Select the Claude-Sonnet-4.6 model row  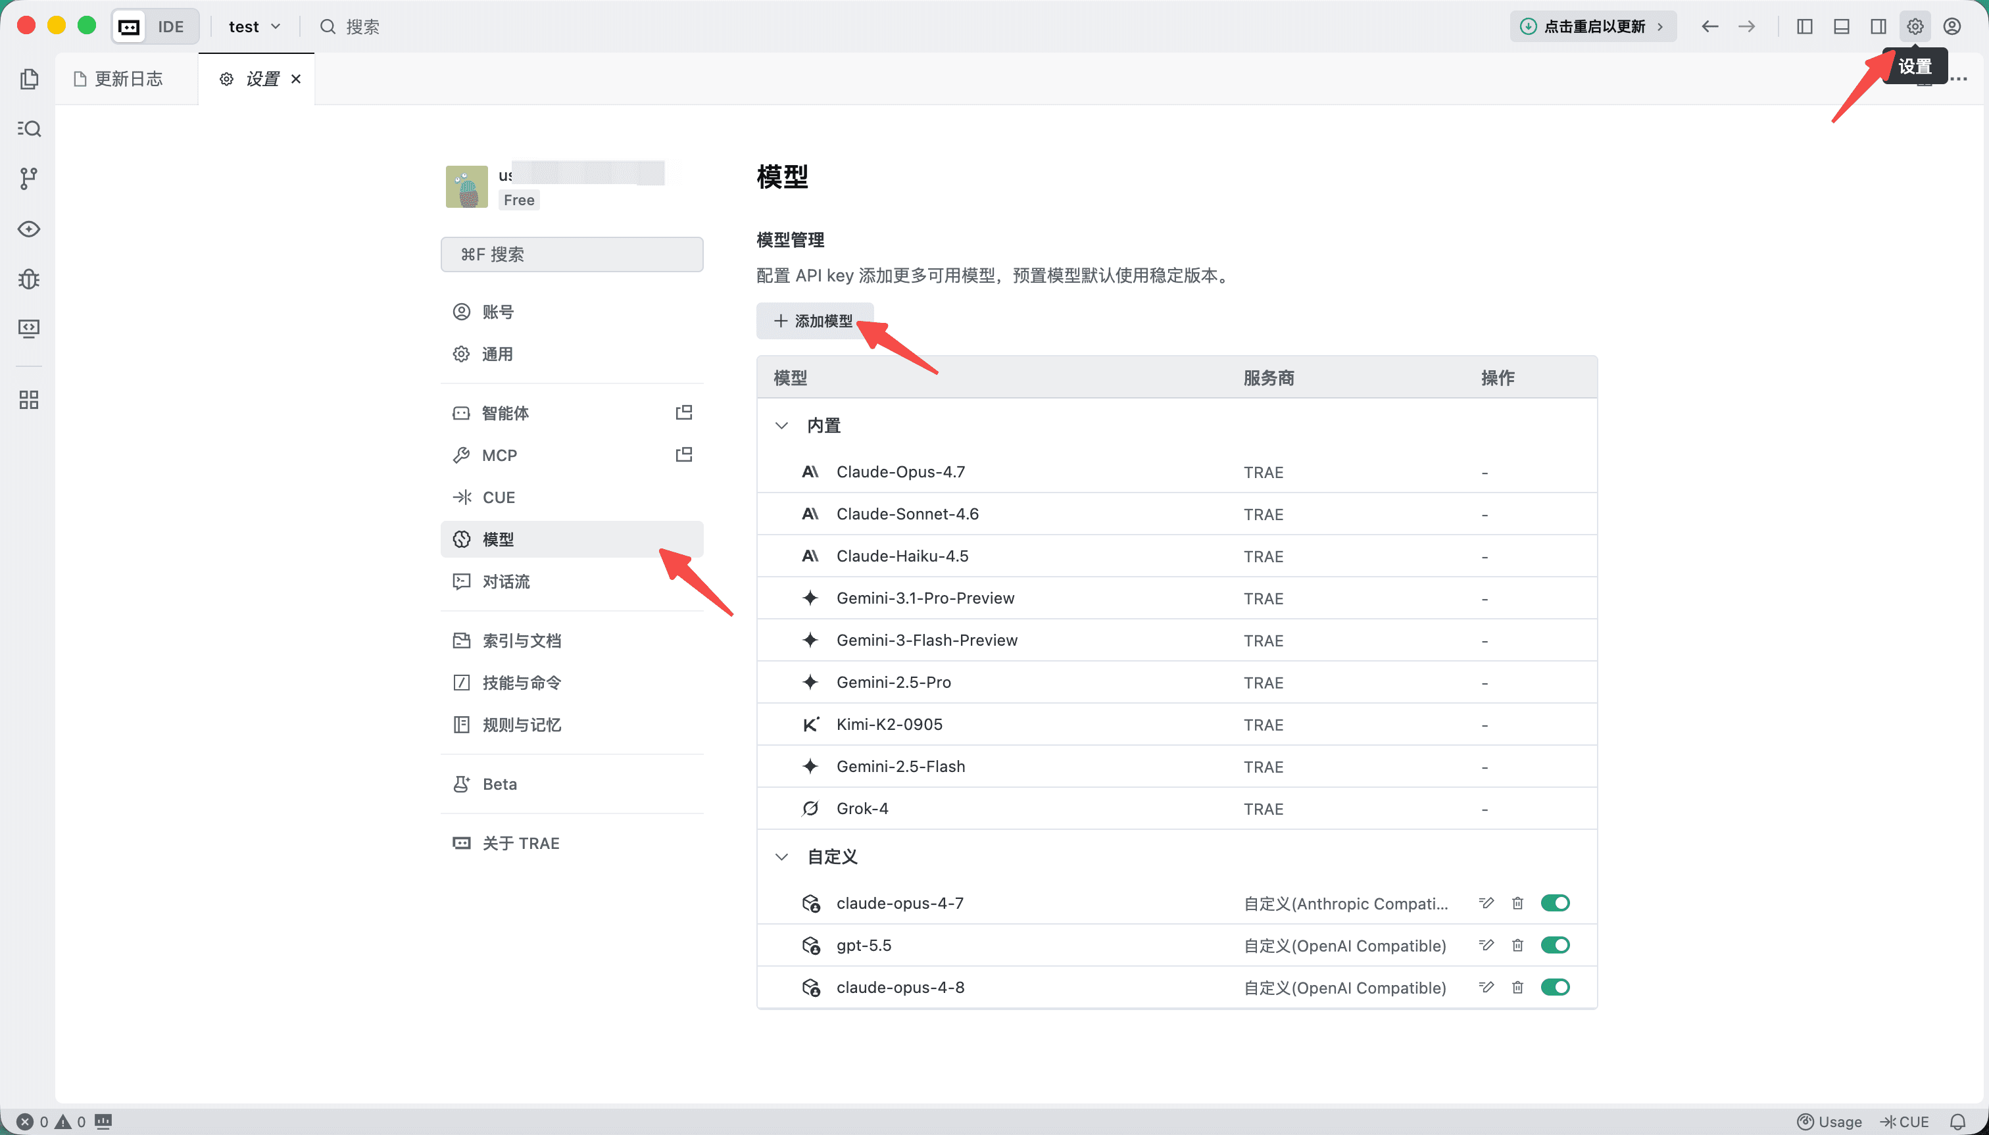(1177, 514)
